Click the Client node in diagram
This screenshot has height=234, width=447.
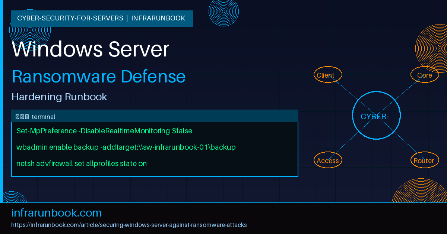328,75
